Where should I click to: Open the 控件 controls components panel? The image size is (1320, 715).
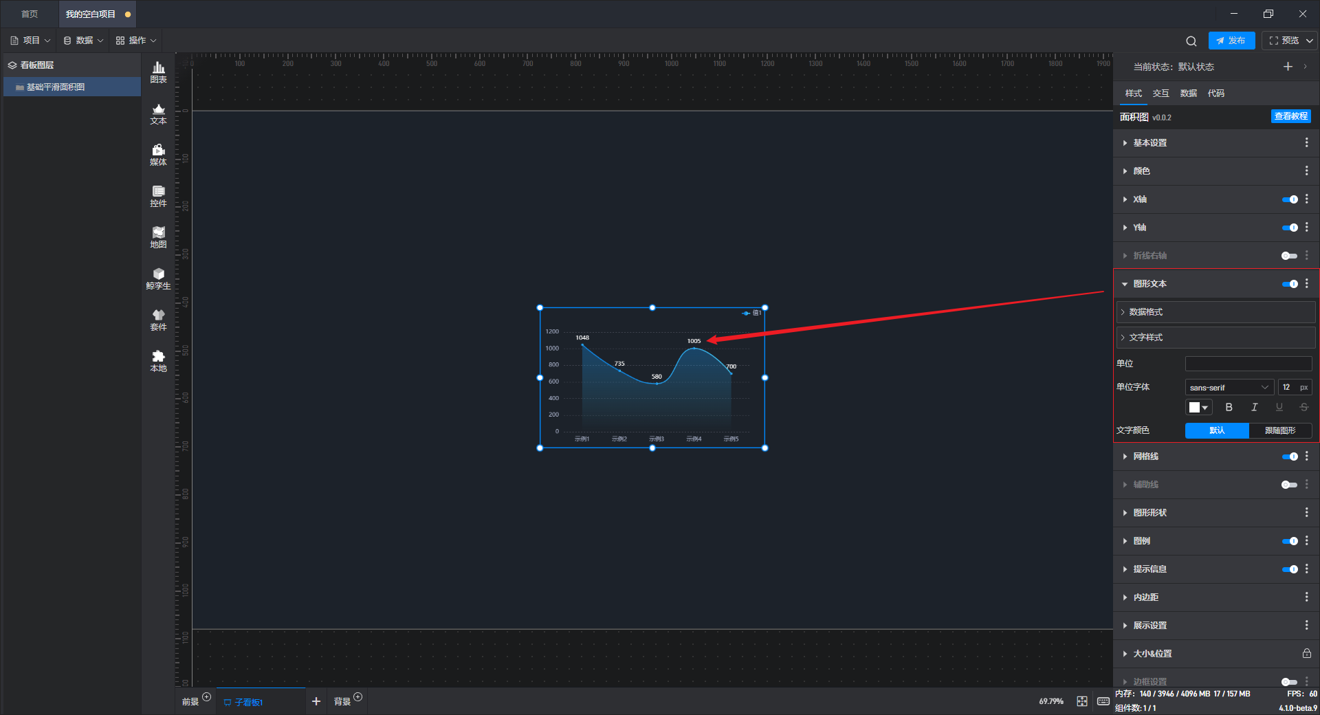158,196
